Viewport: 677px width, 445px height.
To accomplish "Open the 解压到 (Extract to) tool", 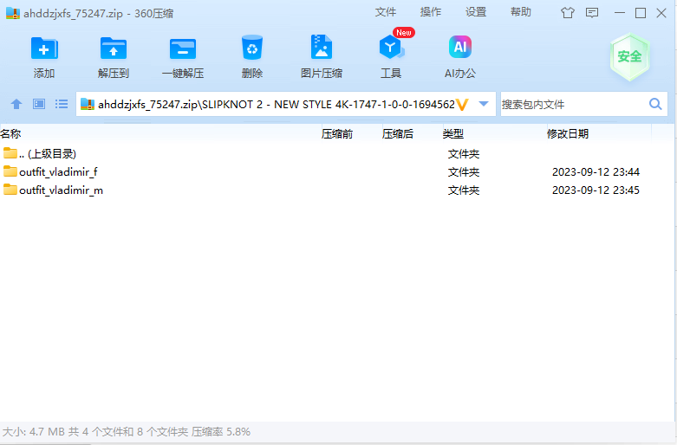I will click(113, 48).
